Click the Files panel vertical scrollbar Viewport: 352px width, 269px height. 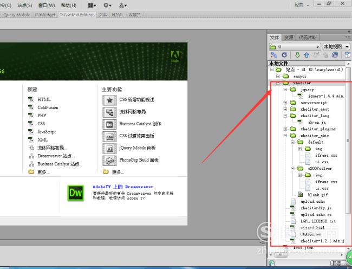coord(348,140)
